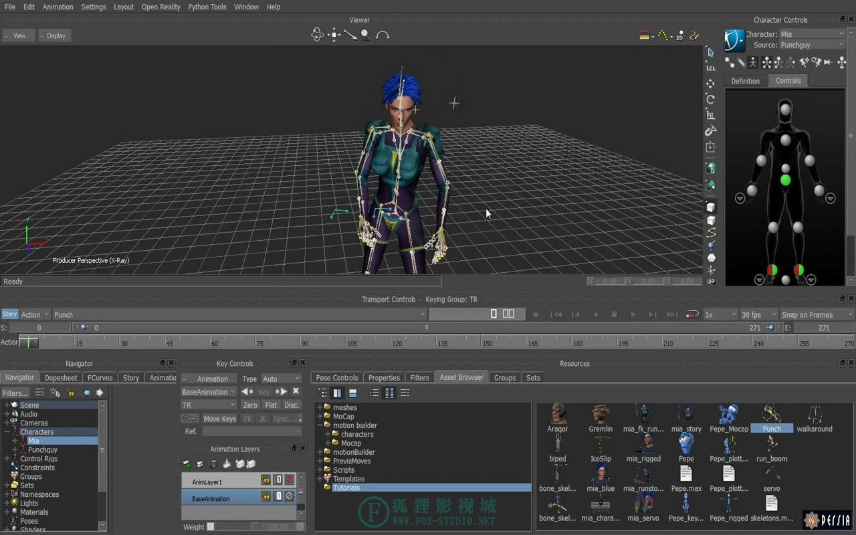Select the rotate tool in viewer sidebar
The height and width of the screenshot is (535, 856).
[x=710, y=99]
